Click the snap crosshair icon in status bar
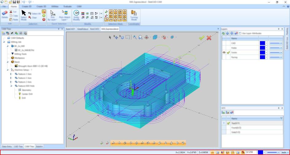Viewport: 290px width, 155px height. 212,152
